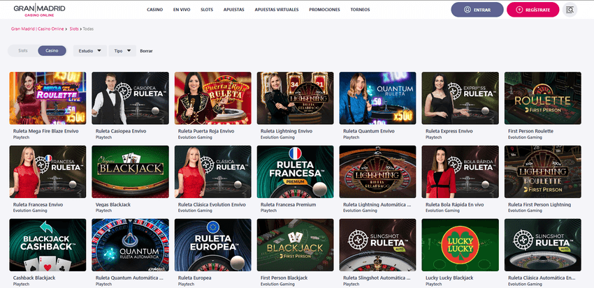Image resolution: width=594 pixels, height=288 pixels.
Task: Open the Casiopea Ruleta game thumbnail
Action: coord(130,98)
